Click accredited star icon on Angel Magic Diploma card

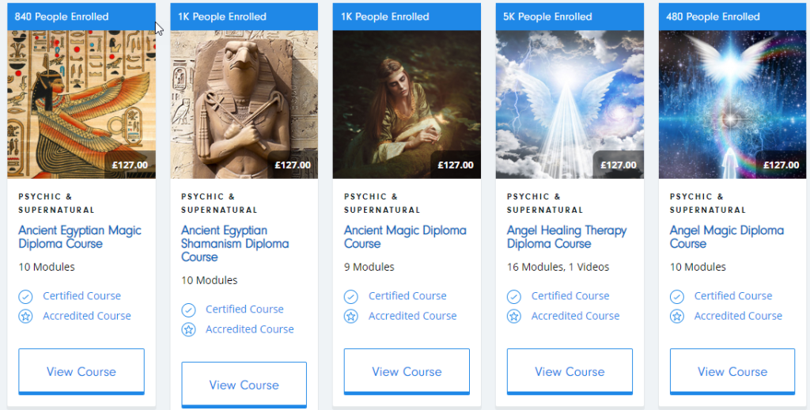(x=677, y=316)
